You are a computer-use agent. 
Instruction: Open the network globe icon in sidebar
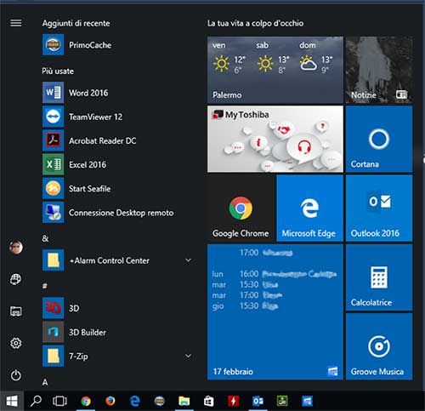16,279
